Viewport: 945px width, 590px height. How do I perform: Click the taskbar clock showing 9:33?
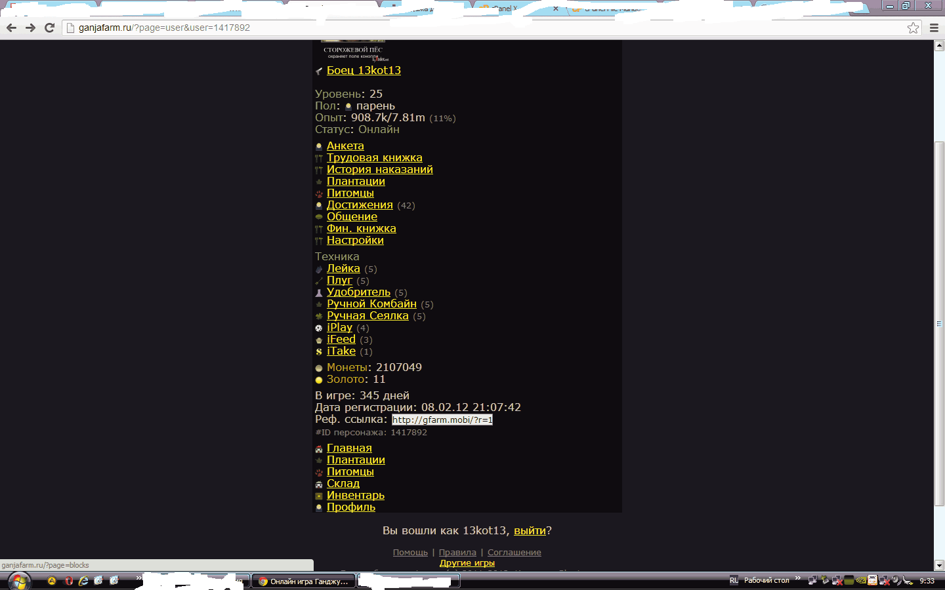(x=927, y=581)
